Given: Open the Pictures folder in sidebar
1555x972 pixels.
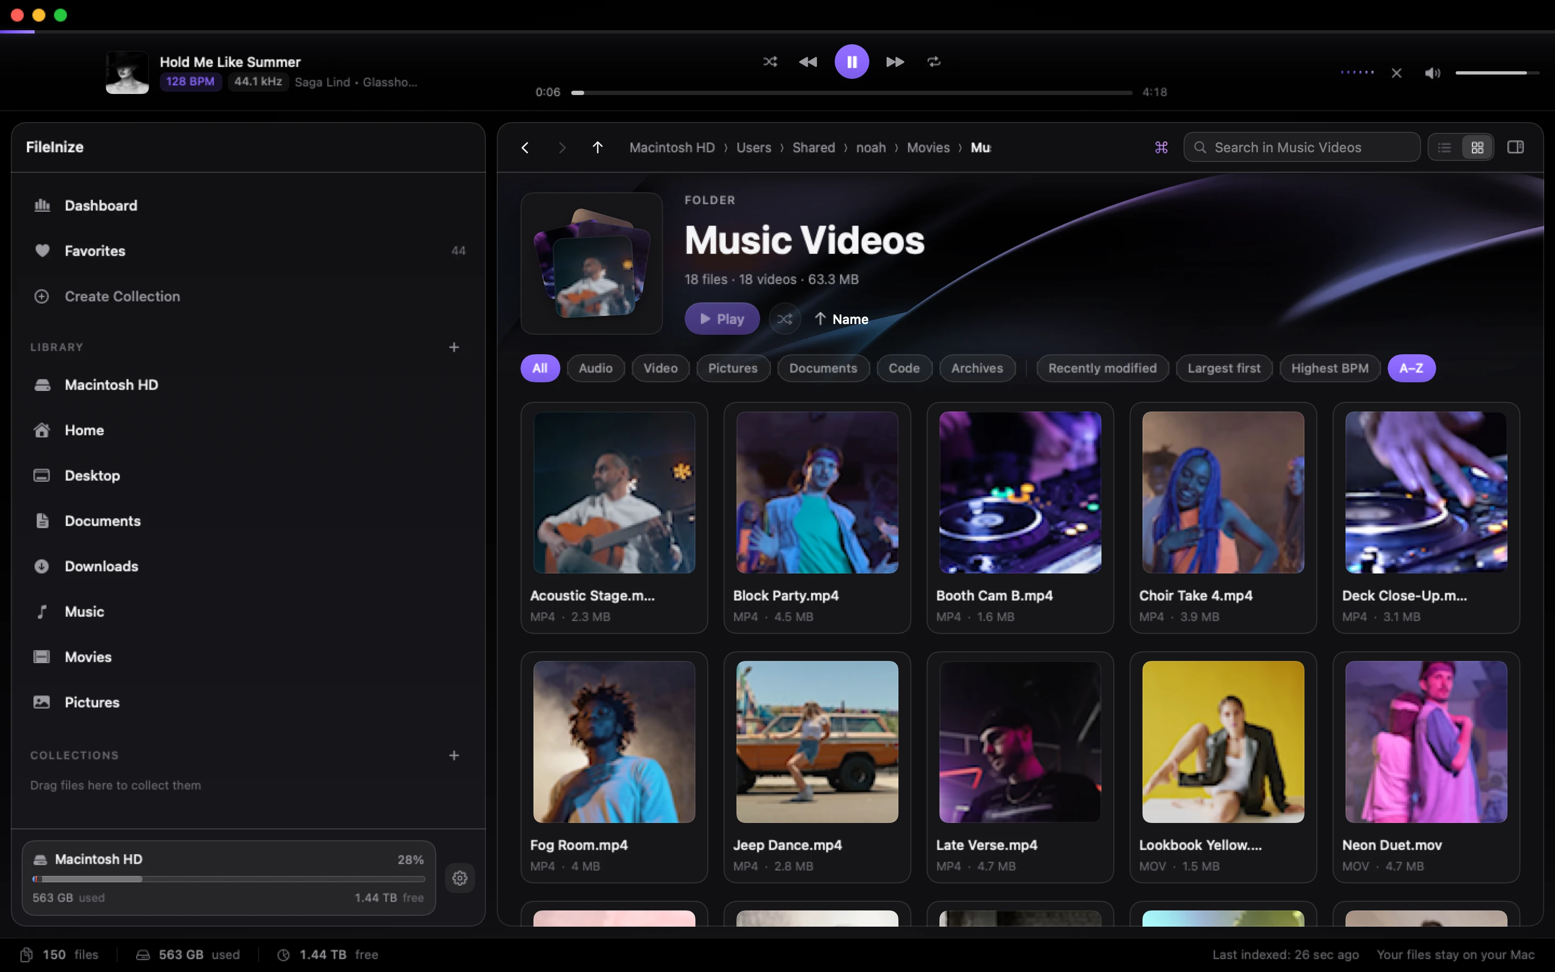Looking at the screenshot, I should 248,702.
